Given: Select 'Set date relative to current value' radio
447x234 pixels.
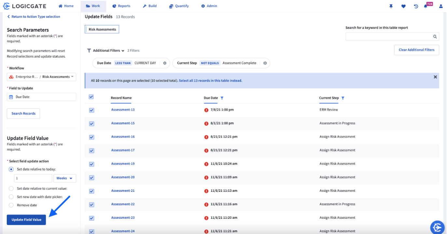Looking at the screenshot, I should click(x=11, y=188).
